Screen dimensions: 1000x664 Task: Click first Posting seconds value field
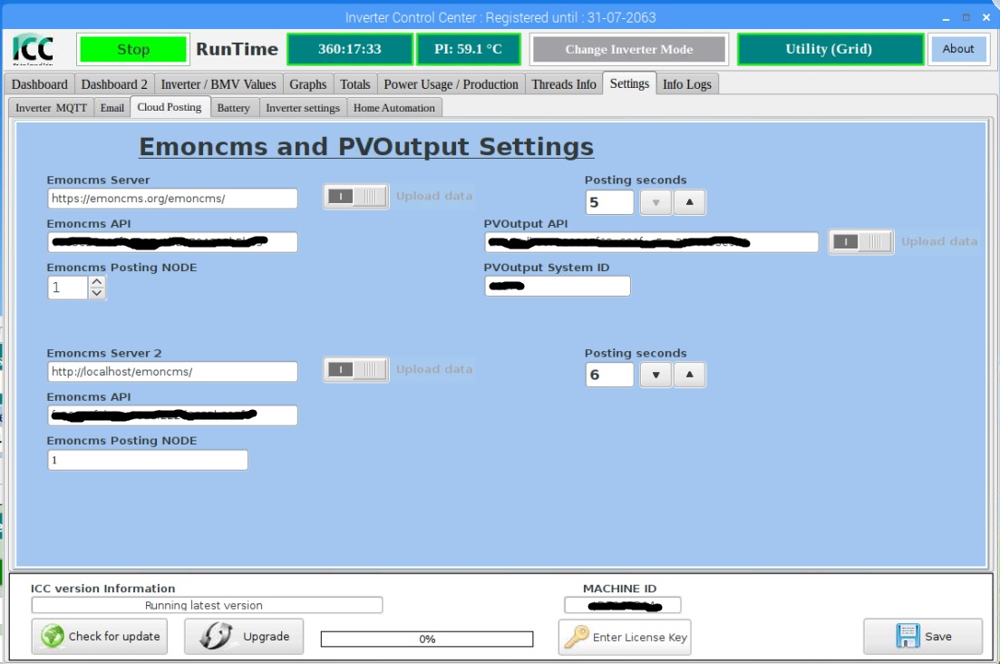(x=609, y=202)
